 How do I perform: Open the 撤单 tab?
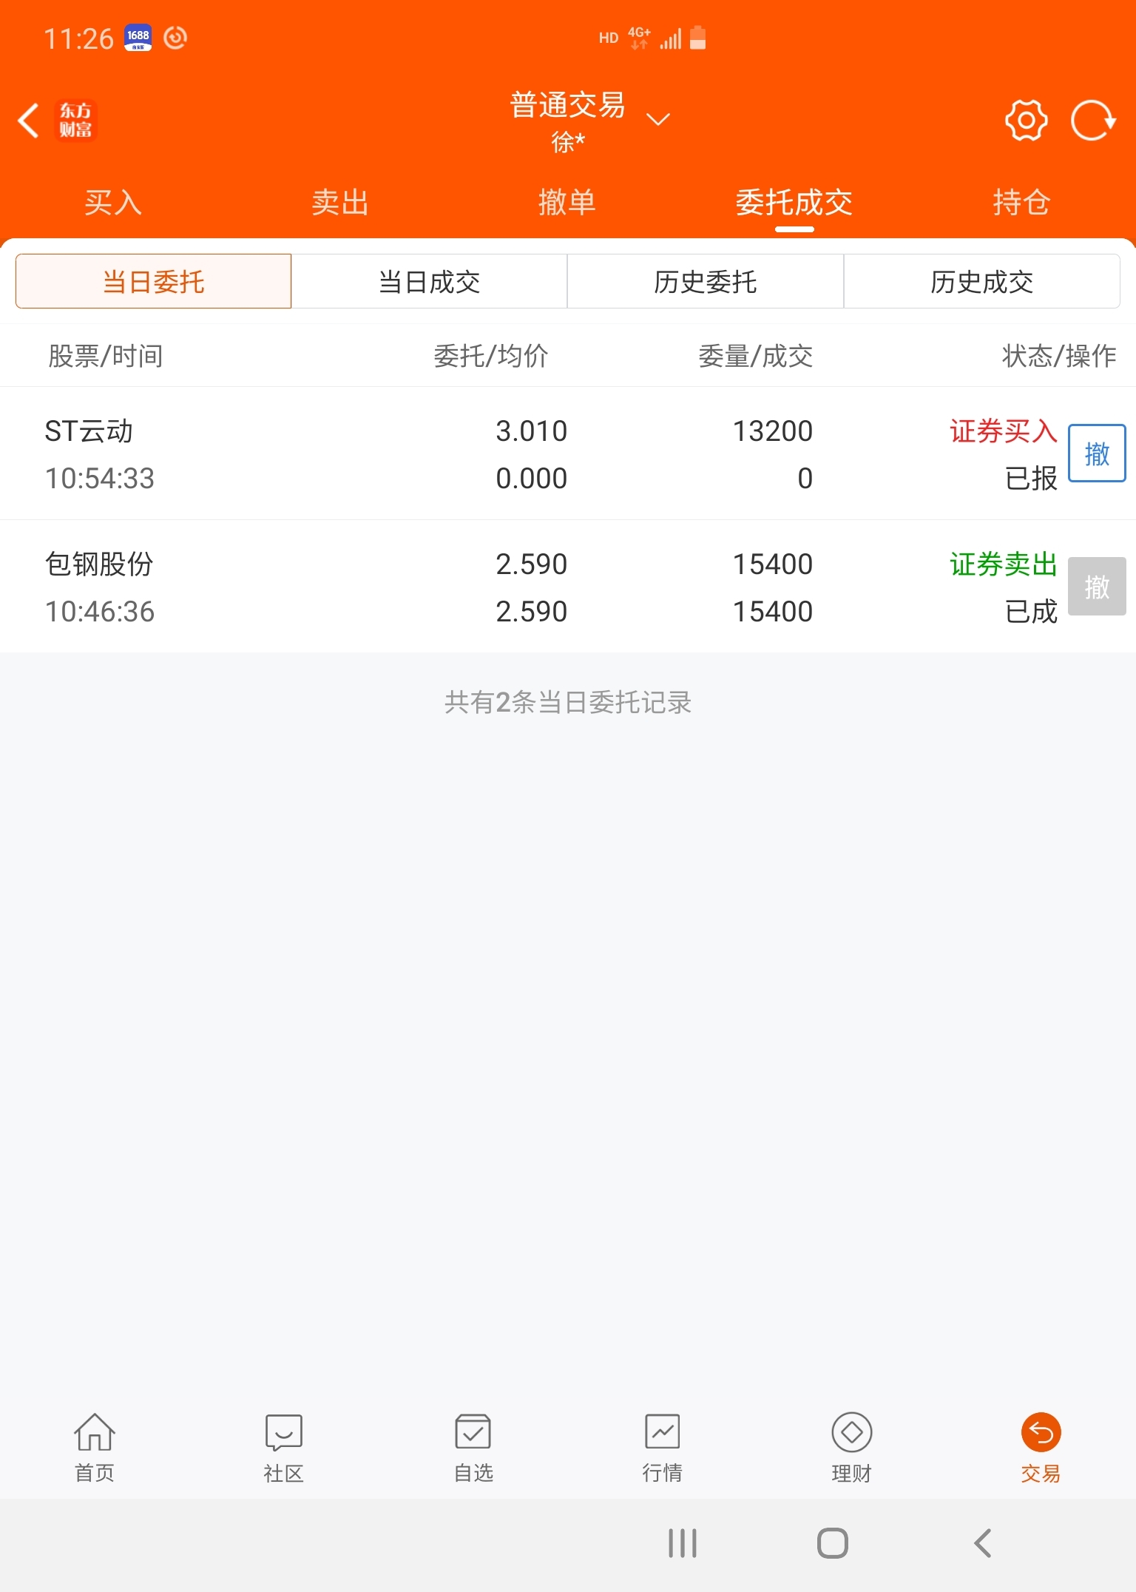pyautogui.click(x=567, y=202)
